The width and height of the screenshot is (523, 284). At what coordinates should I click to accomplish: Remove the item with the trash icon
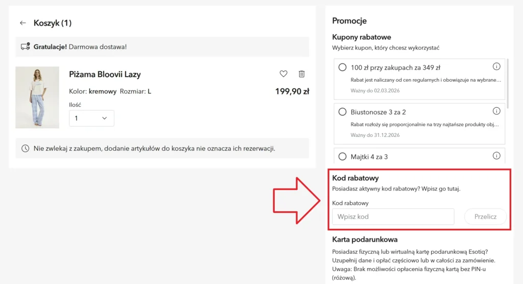tap(302, 74)
